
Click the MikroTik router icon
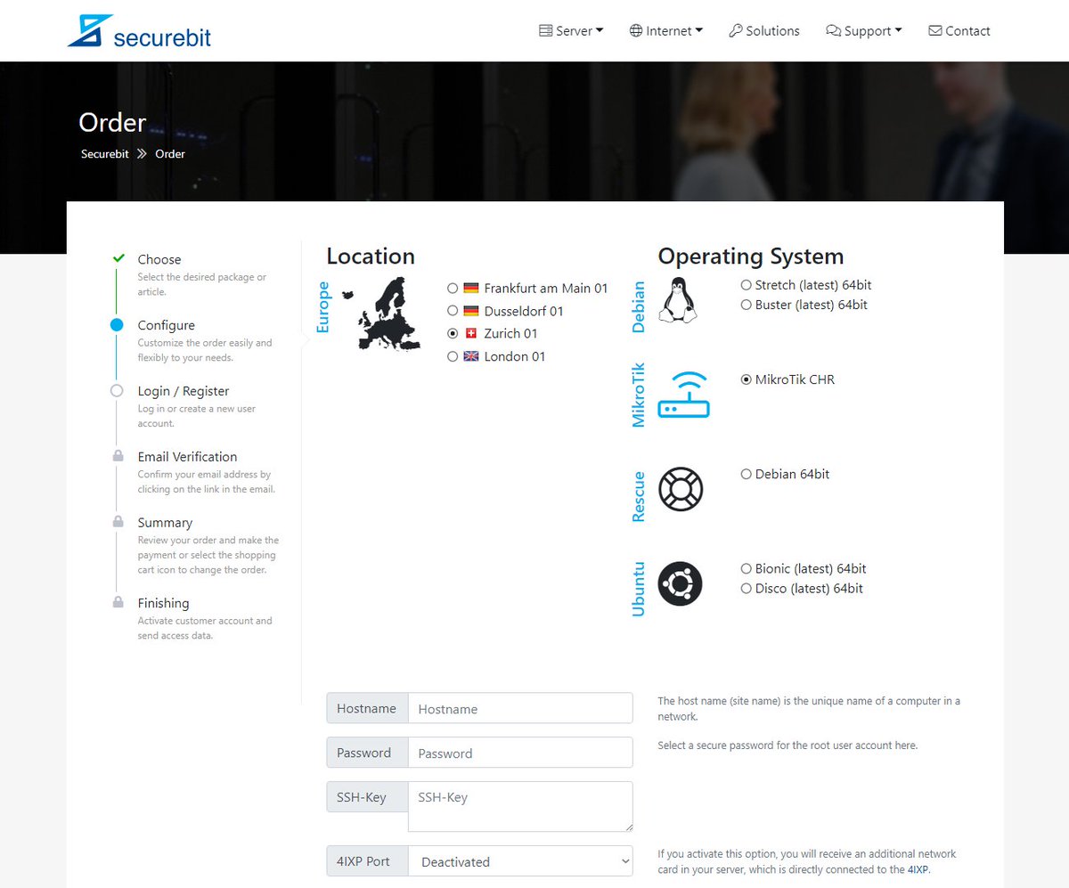coord(684,395)
